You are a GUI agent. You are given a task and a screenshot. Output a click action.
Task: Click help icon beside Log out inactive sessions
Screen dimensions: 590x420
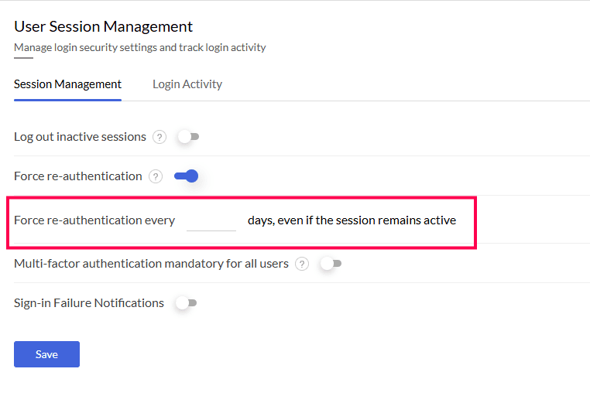coord(160,137)
